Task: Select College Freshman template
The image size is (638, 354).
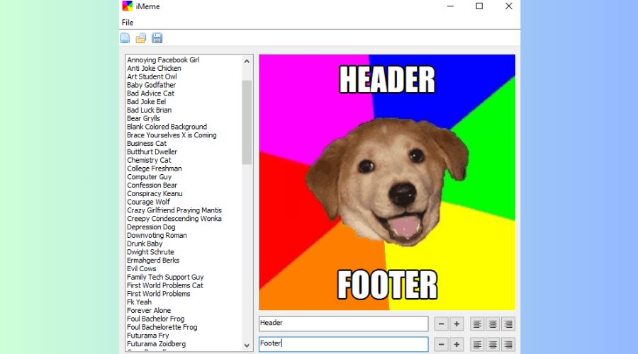Action: click(x=155, y=169)
